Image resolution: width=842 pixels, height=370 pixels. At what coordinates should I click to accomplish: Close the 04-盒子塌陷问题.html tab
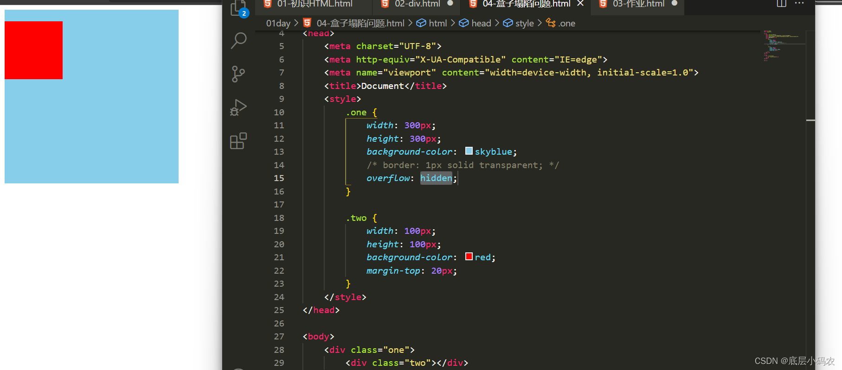580,4
